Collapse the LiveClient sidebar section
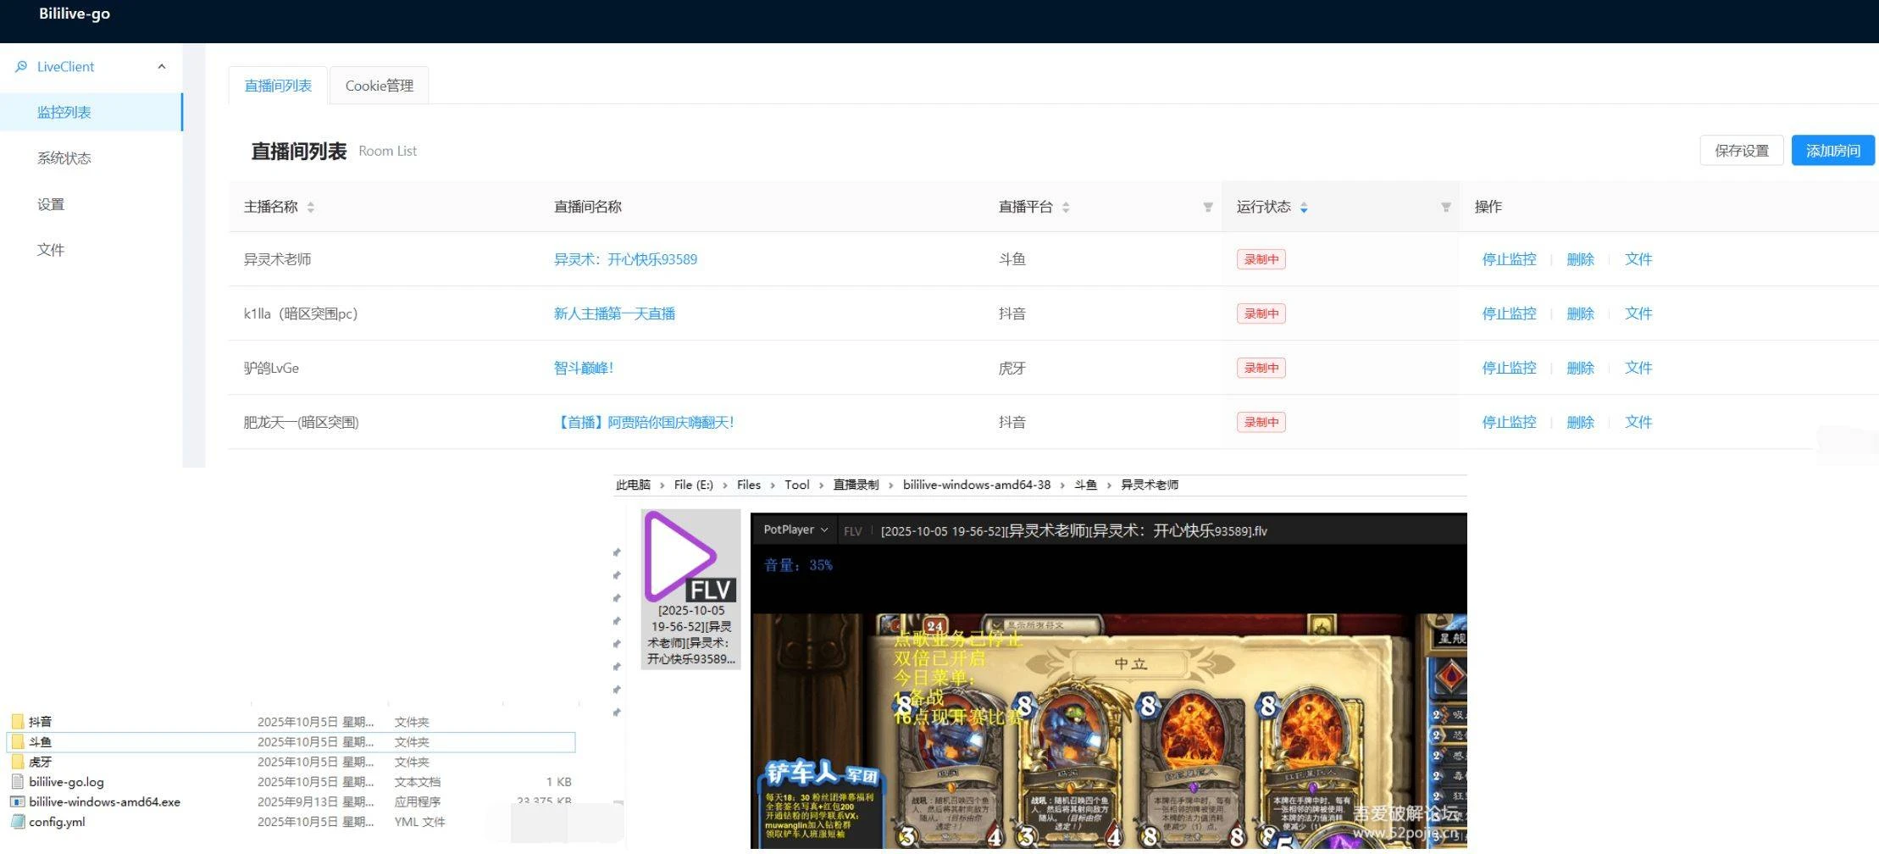 [162, 66]
